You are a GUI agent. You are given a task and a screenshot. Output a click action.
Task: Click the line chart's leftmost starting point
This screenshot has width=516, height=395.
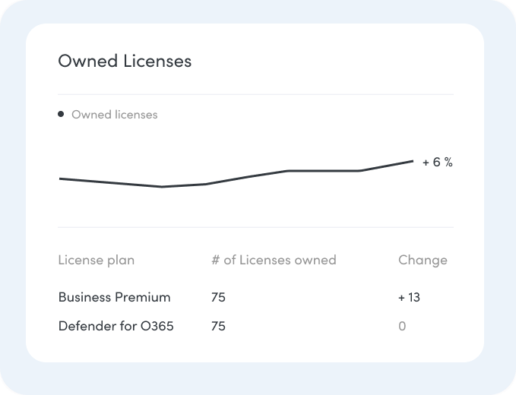tap(60, 179)
